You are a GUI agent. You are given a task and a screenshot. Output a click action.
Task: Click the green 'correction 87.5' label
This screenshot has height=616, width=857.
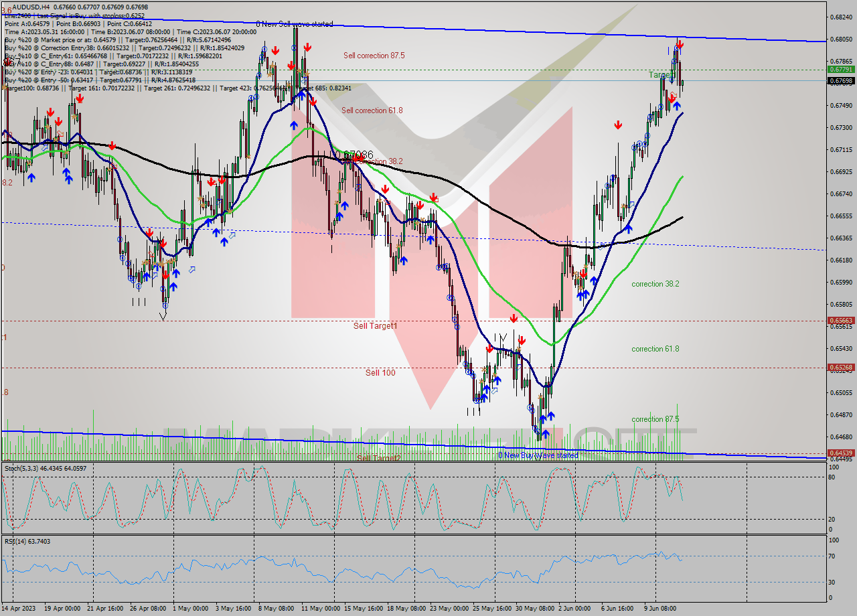pyautogui.click(x=655, y=419)
